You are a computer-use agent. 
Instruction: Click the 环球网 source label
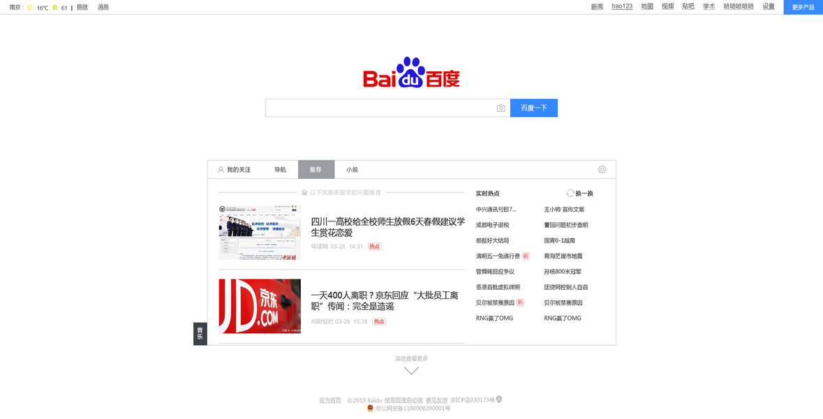tap(319, 247)
